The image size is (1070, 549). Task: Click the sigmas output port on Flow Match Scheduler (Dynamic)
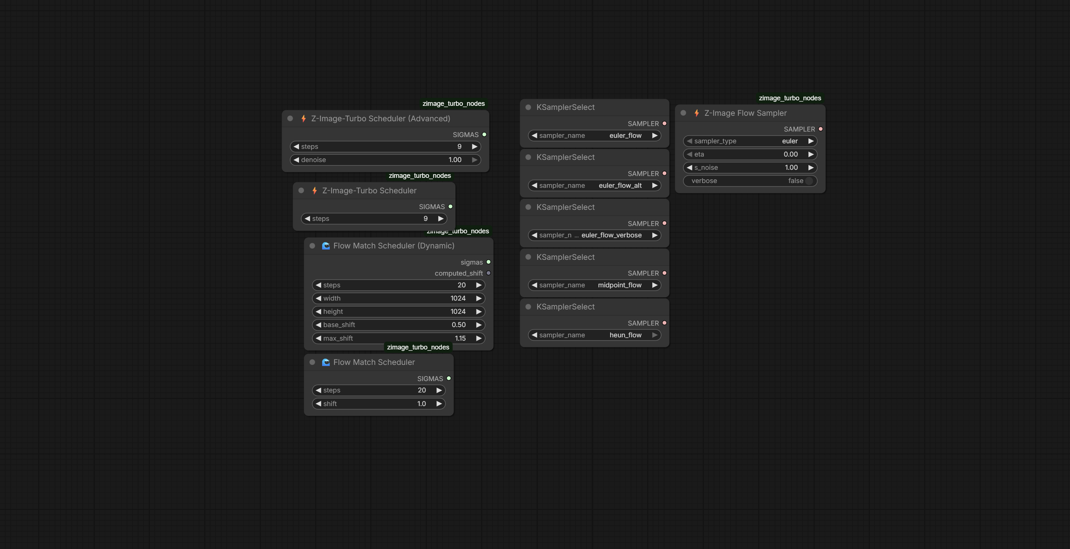coord(489,262)
